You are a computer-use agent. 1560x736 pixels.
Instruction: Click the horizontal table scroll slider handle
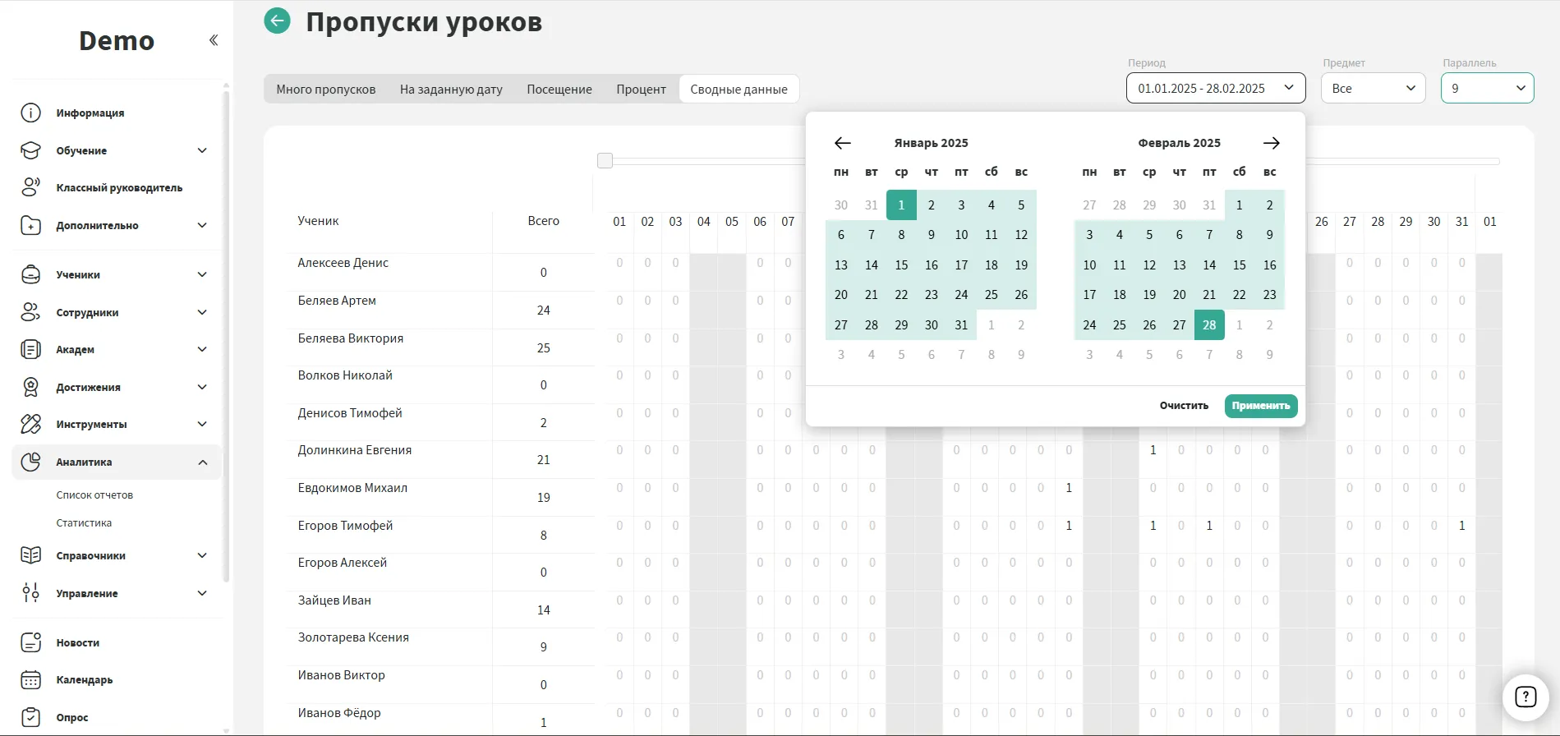(x=605, y=161)
